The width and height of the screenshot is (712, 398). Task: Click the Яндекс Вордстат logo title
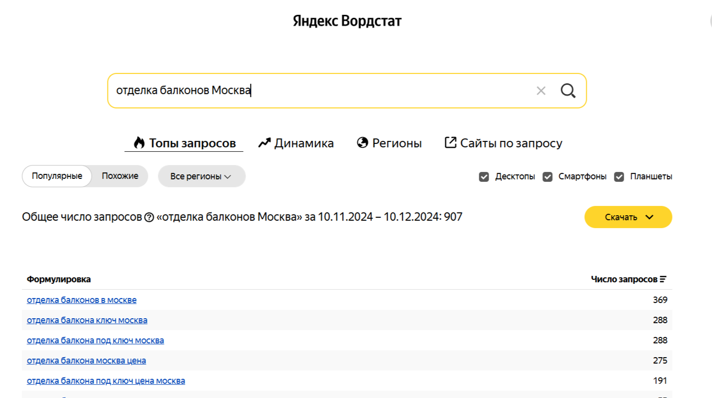347,21
